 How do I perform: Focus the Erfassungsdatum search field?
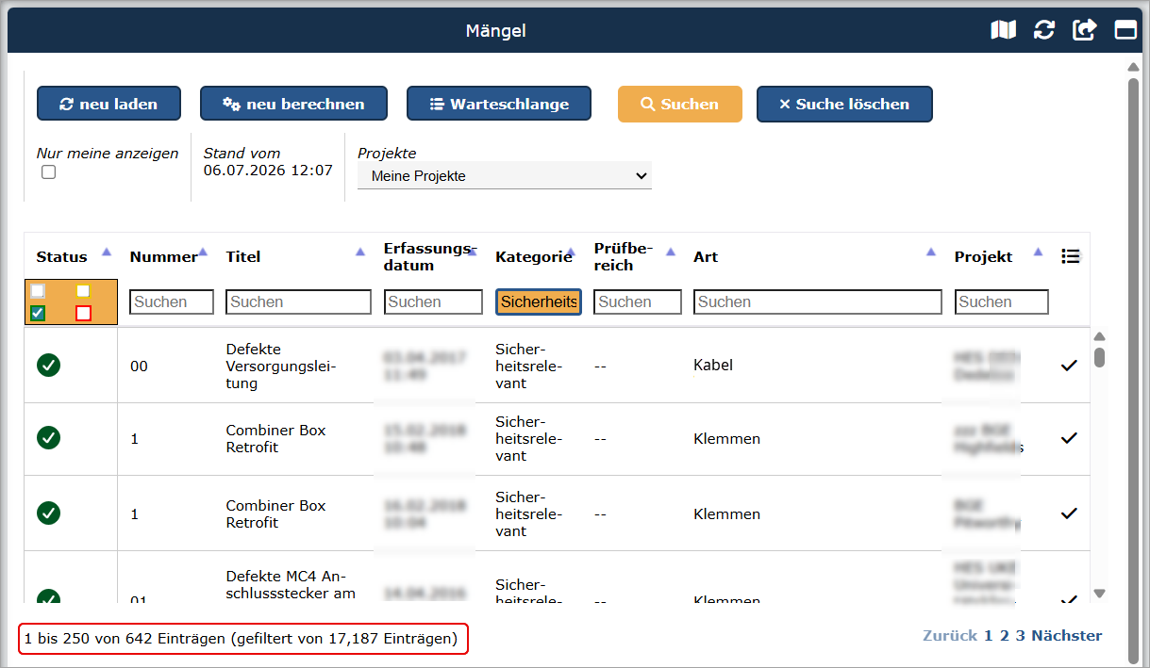(x=433, y=301)
